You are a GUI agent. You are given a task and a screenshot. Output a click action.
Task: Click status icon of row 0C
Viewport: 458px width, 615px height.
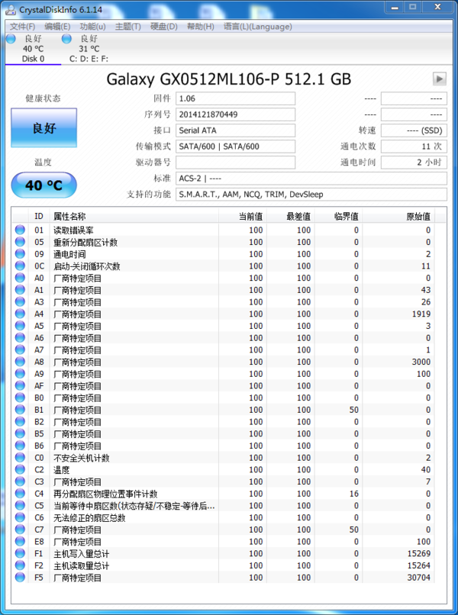point(20,266)
